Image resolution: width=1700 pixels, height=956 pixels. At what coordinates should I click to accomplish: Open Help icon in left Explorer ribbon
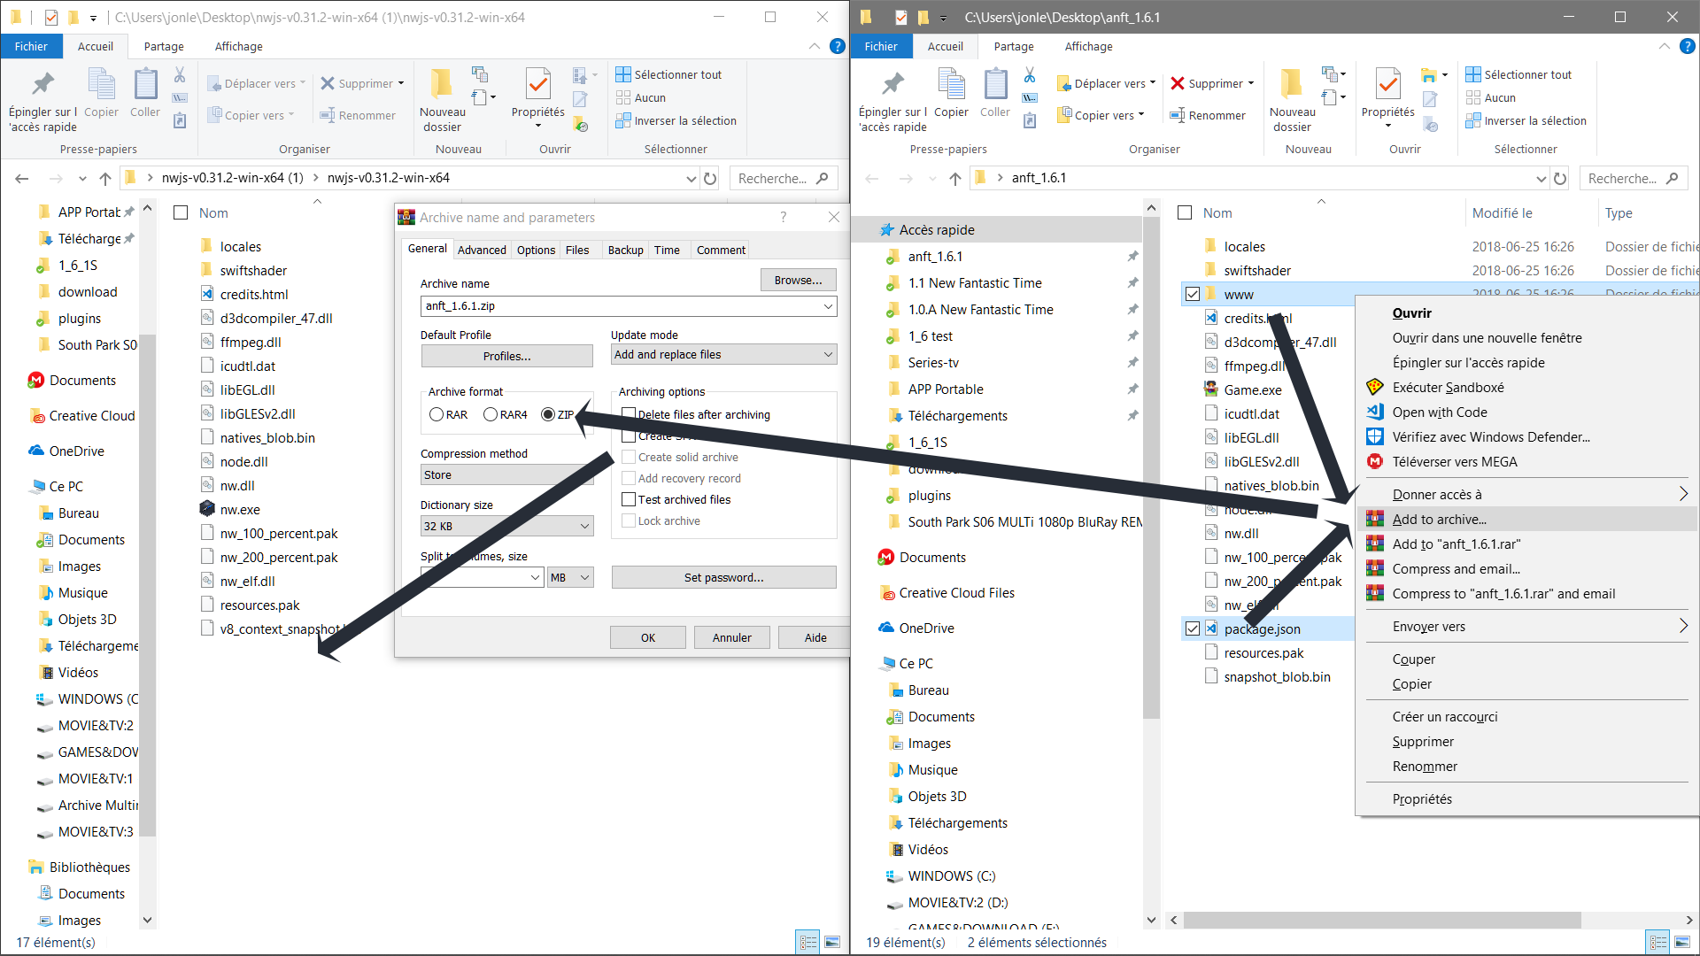837,46
